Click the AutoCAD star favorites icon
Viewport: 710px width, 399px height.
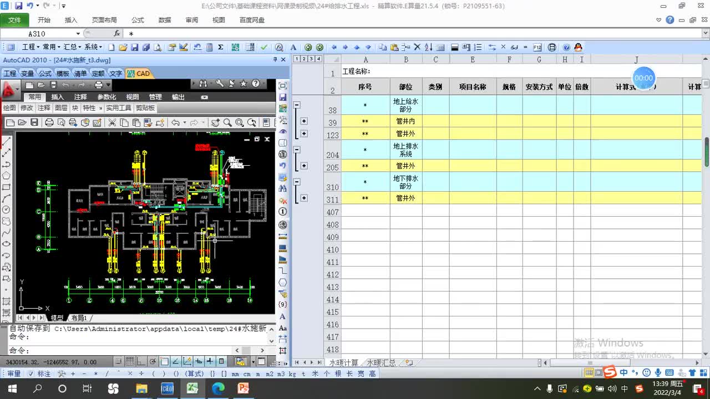(x=244, y=84)
